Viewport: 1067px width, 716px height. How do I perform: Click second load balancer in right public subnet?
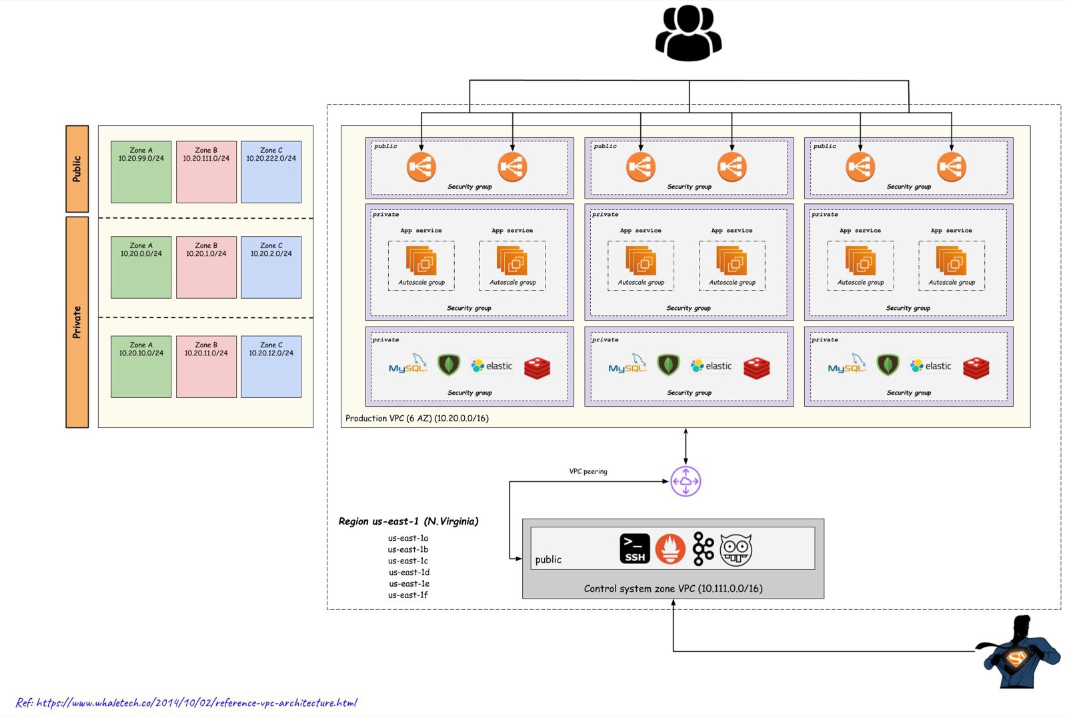click(x=951, y=167)
